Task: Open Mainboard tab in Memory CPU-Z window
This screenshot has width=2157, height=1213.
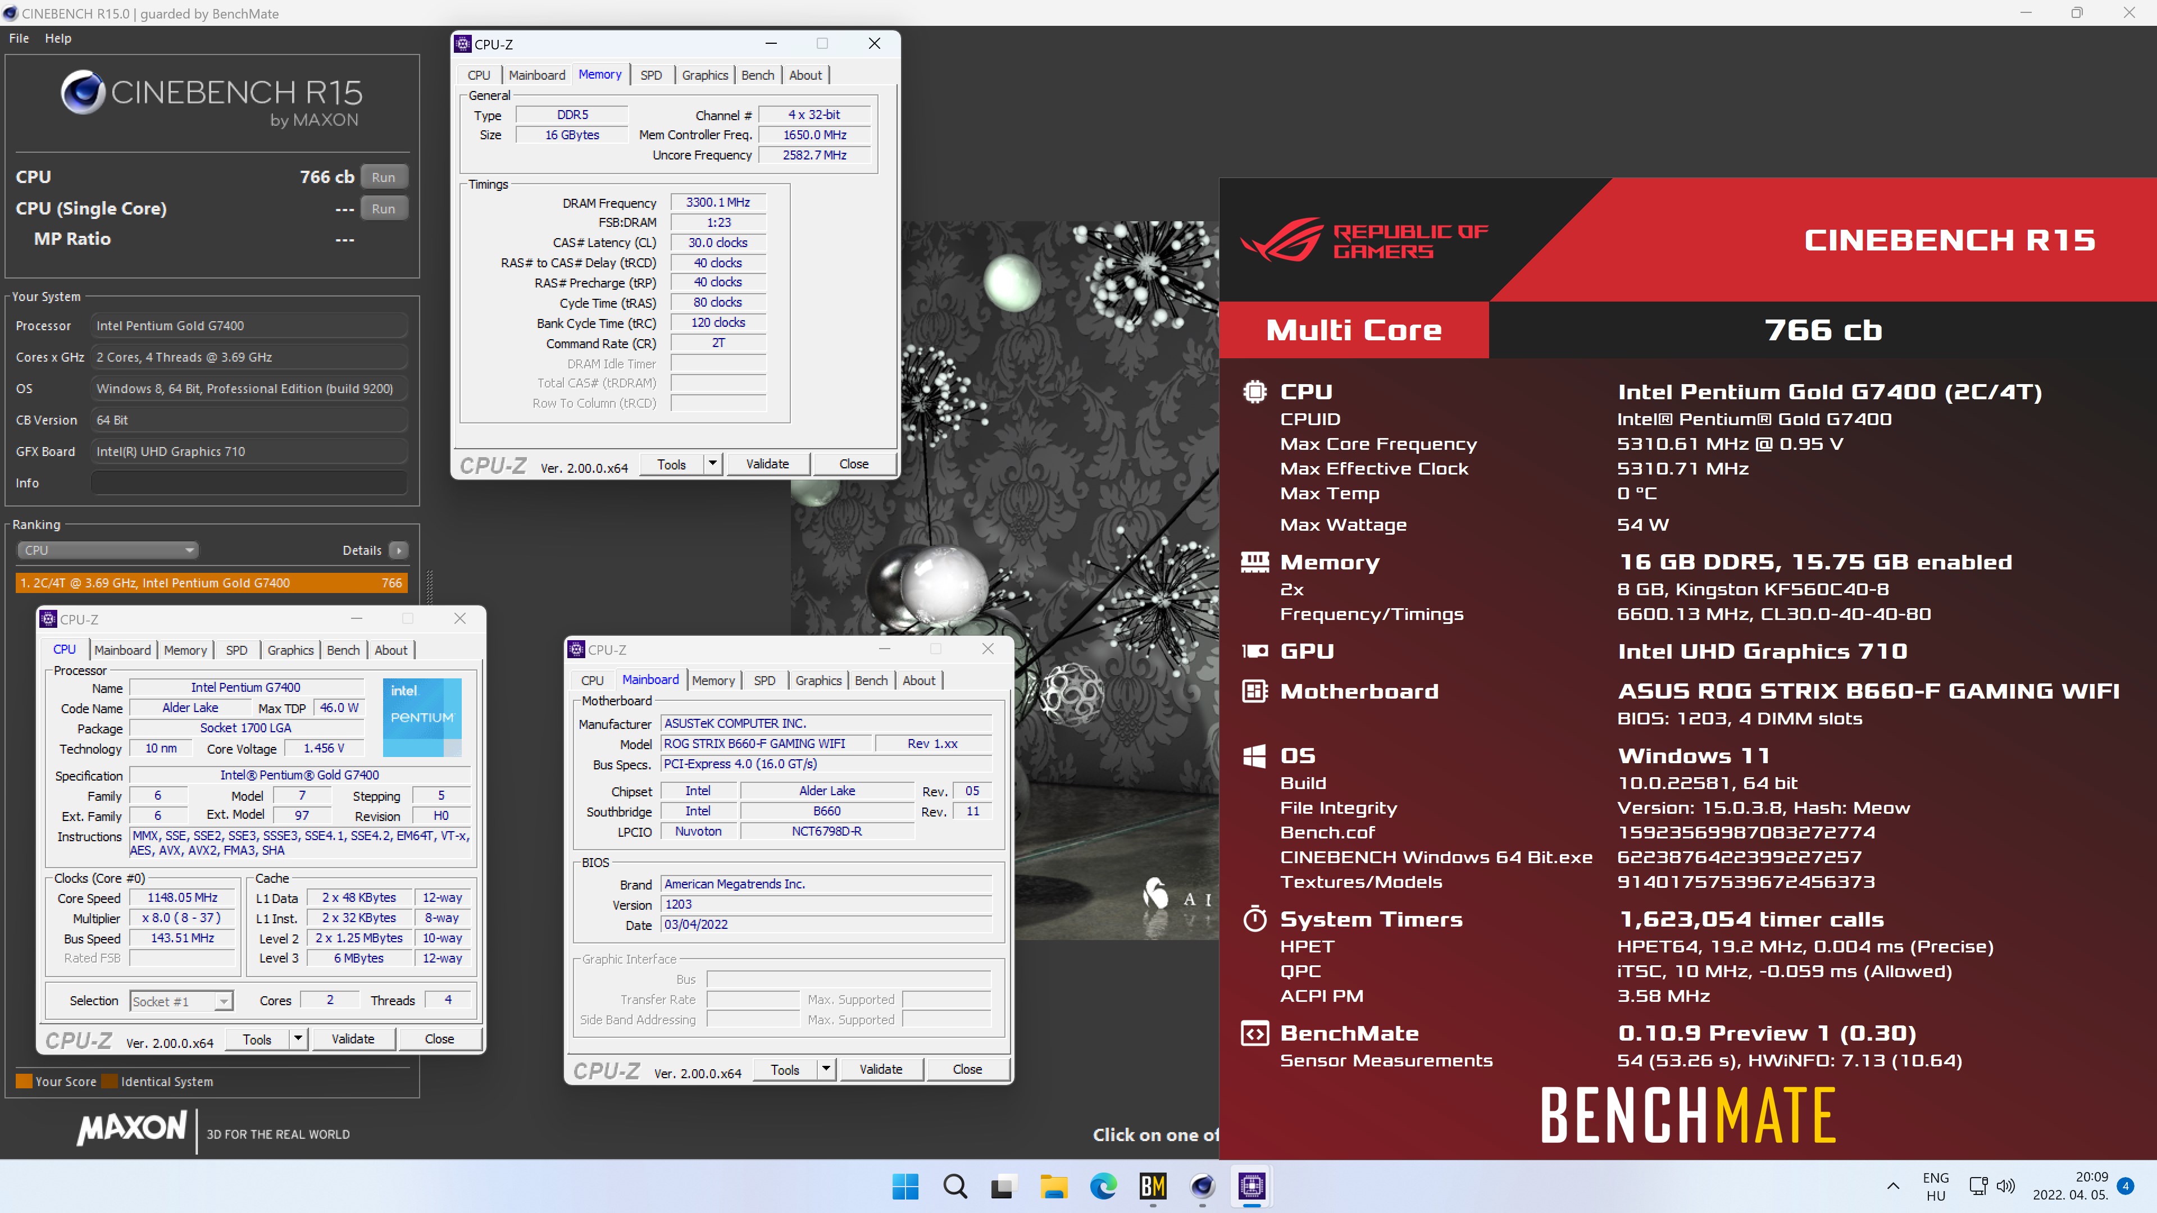Action: coord(537,75)
